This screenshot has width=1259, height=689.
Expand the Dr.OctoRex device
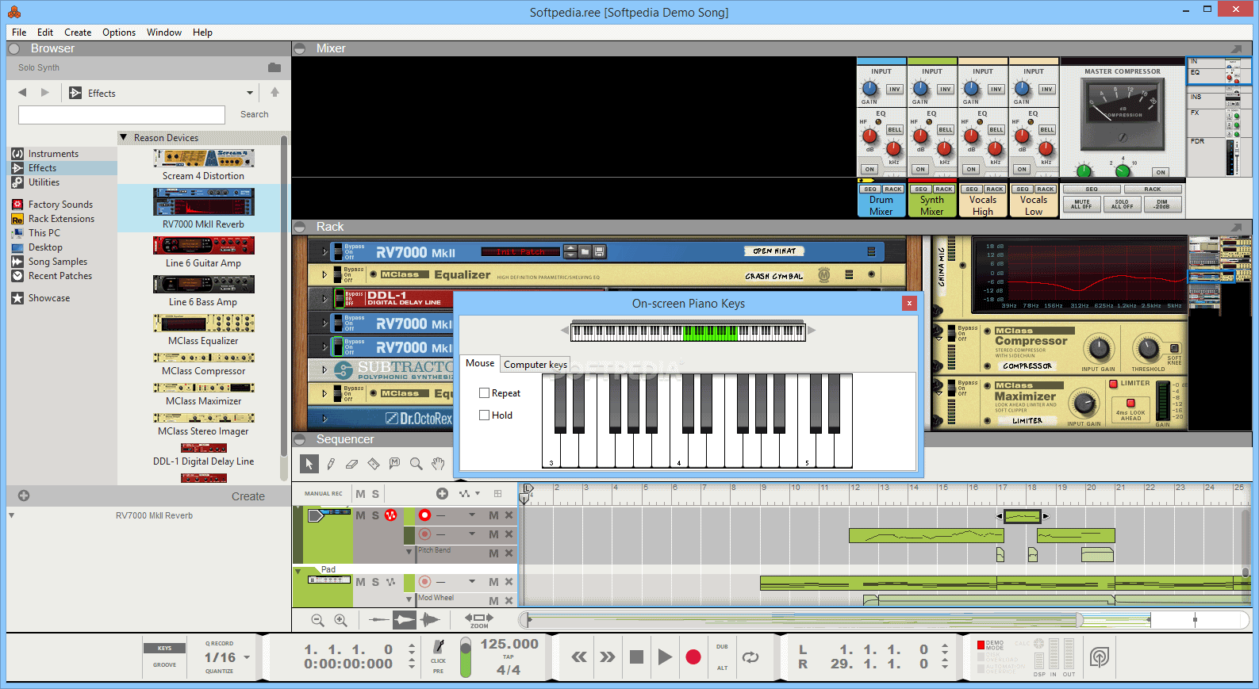click(324, 418)
